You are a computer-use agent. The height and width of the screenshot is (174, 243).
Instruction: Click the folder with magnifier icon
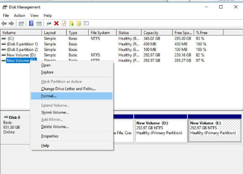pos(79,23)
